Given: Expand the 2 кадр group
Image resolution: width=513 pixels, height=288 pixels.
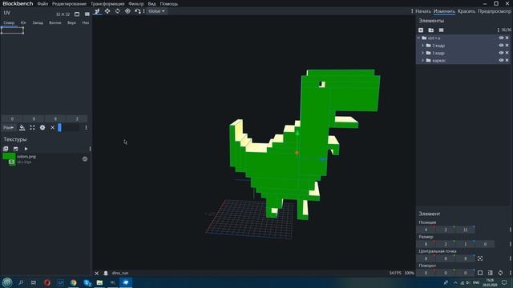Looking at the screenshot, I should coord(422,46).
